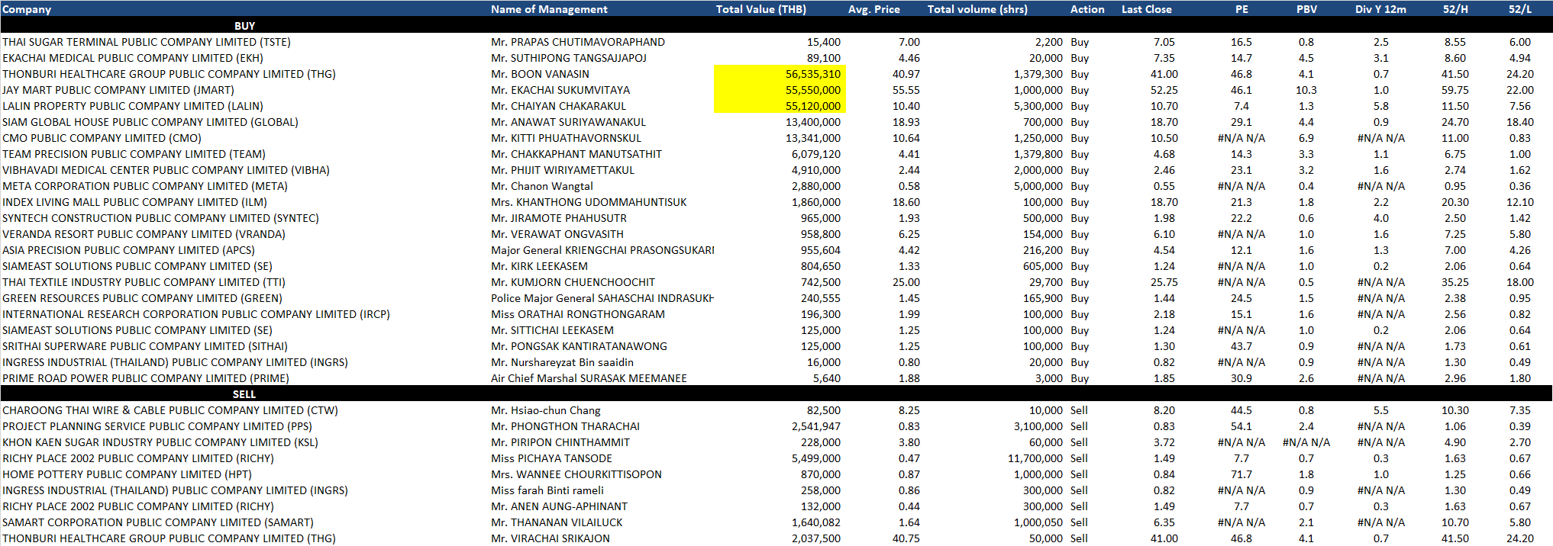
Task: Select total volume 1,000,050 cell
Action: [1038, 522]
